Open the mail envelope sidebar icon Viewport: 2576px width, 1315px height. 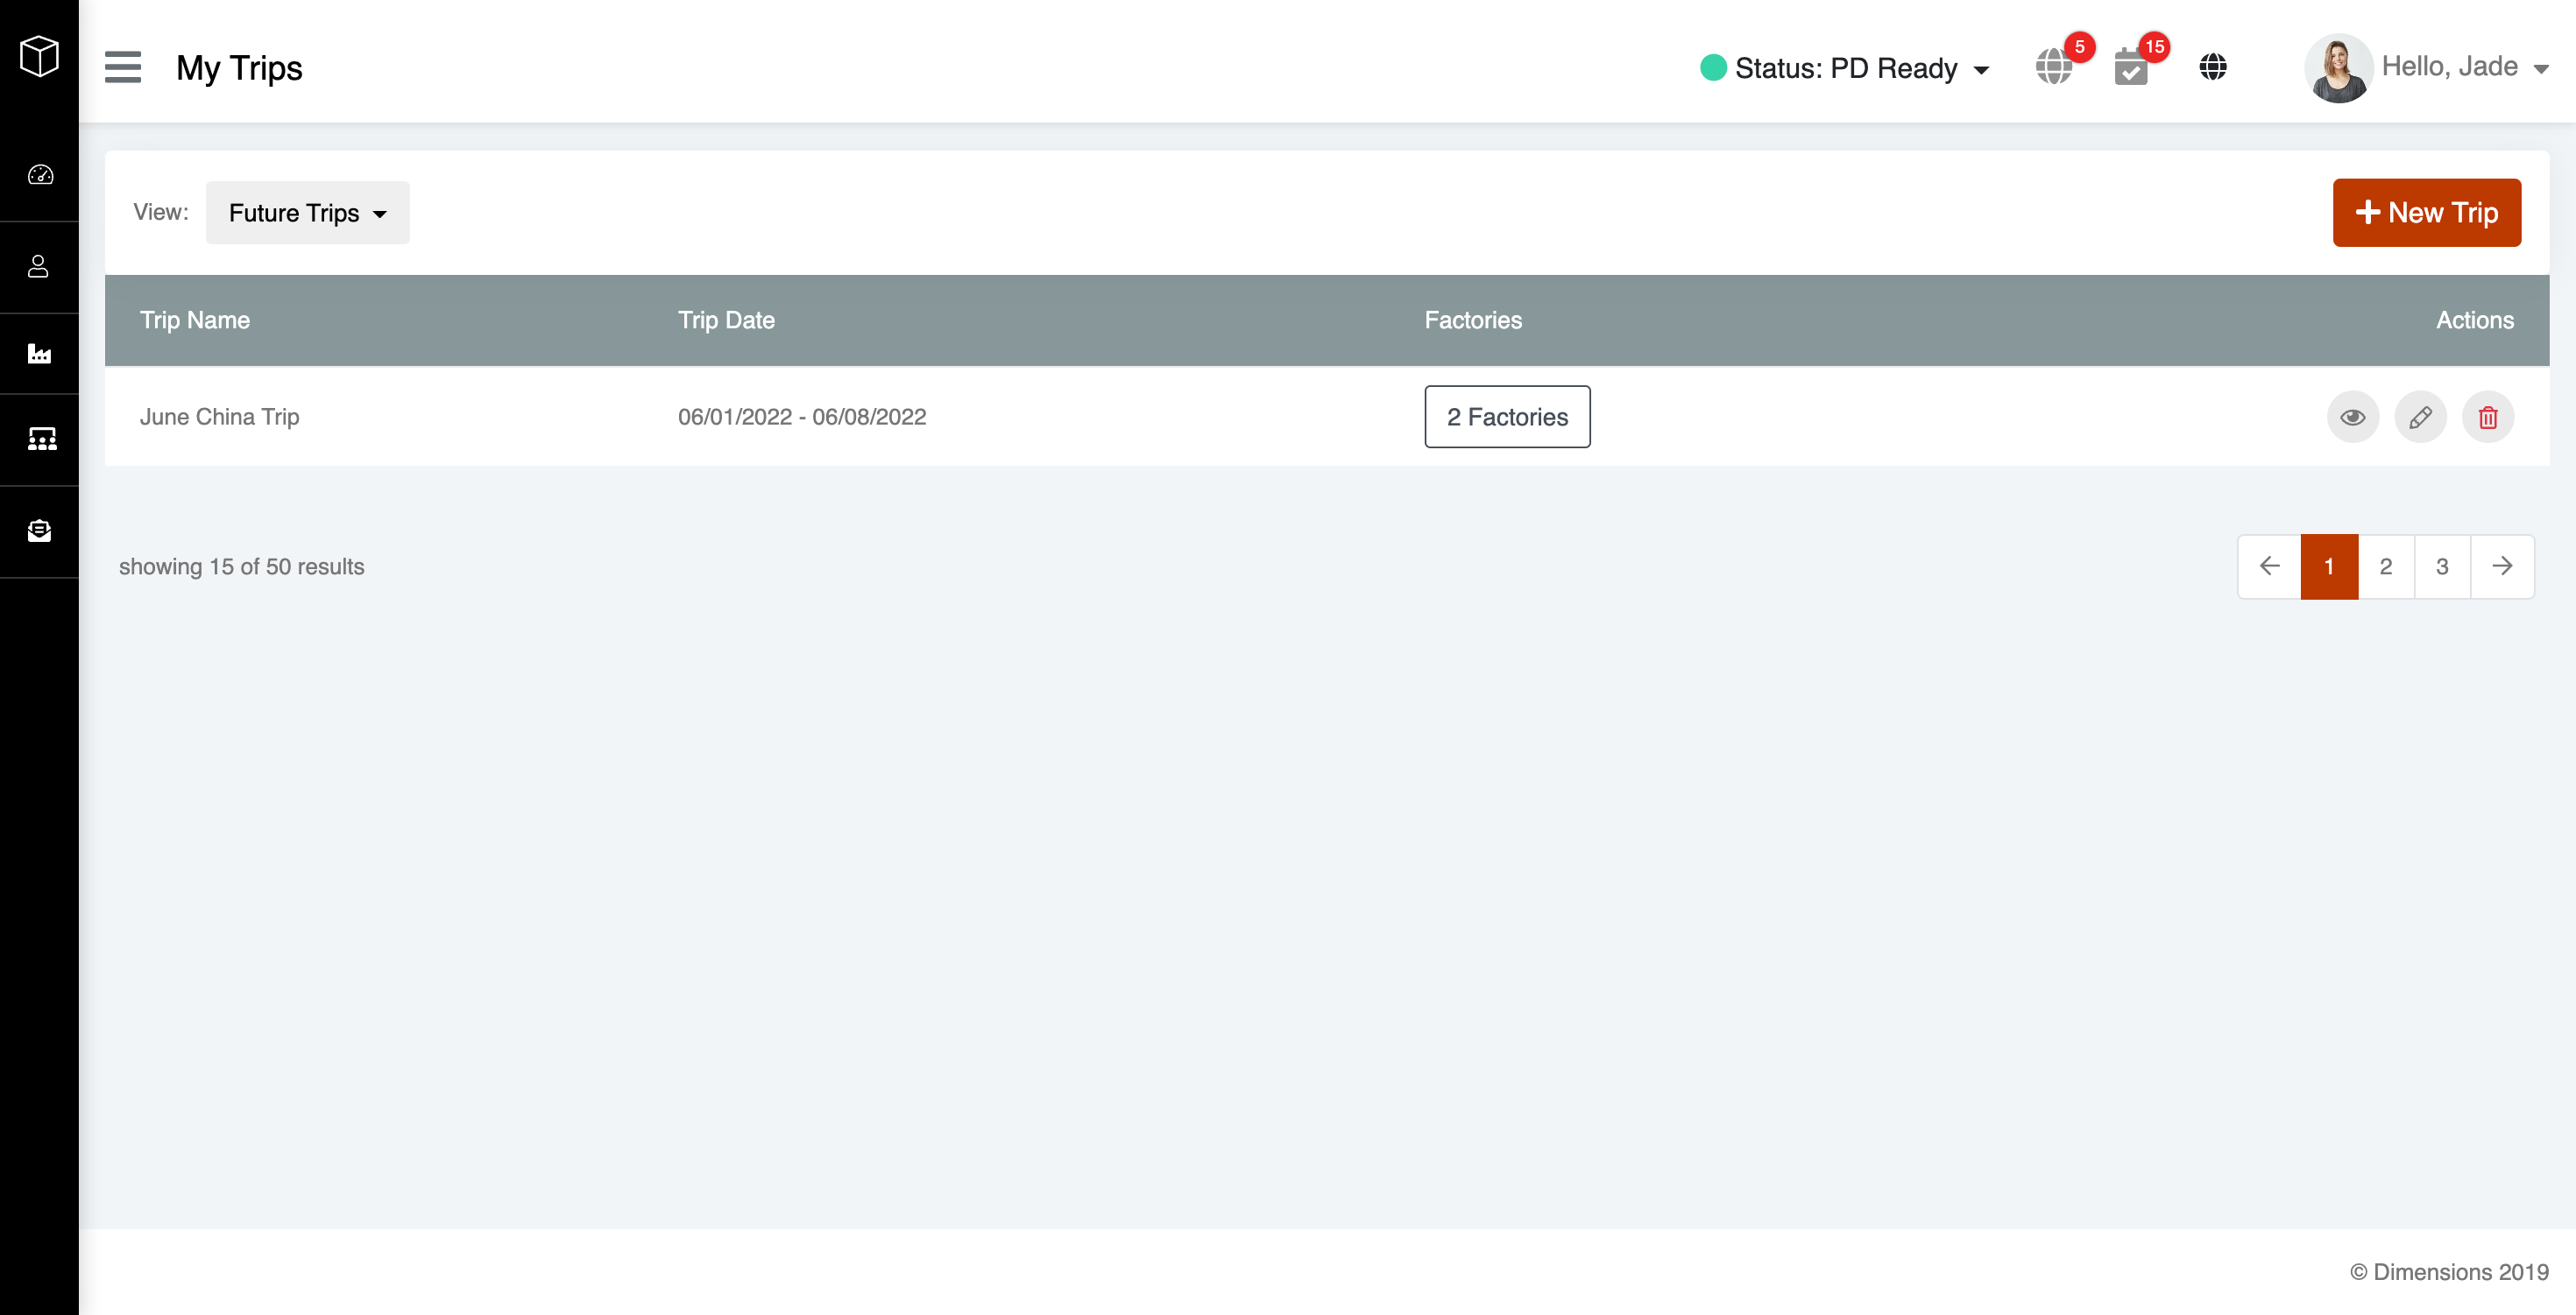coord(39,531)
